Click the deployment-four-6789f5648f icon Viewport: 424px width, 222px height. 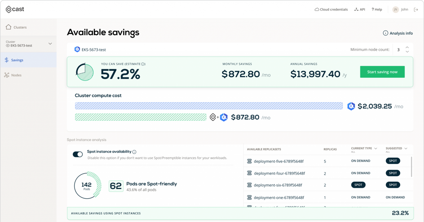pos(249,173)
